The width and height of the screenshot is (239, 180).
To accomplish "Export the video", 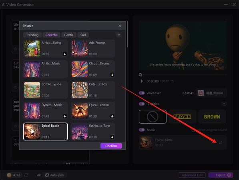I will 221,175.
